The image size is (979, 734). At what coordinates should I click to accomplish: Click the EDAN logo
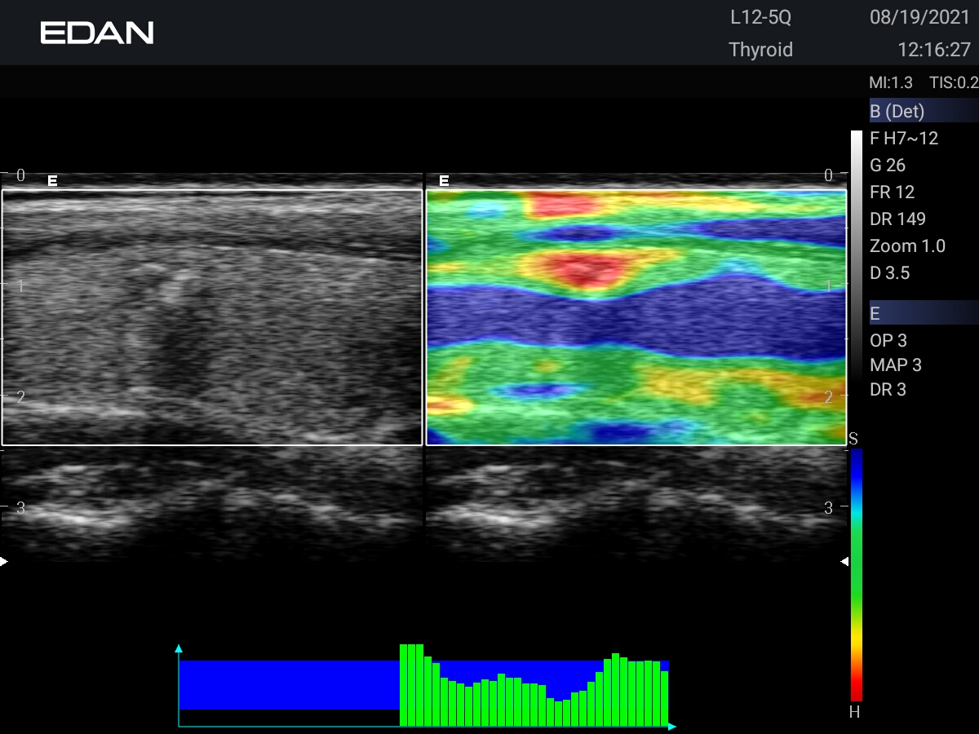click(97, 33)
